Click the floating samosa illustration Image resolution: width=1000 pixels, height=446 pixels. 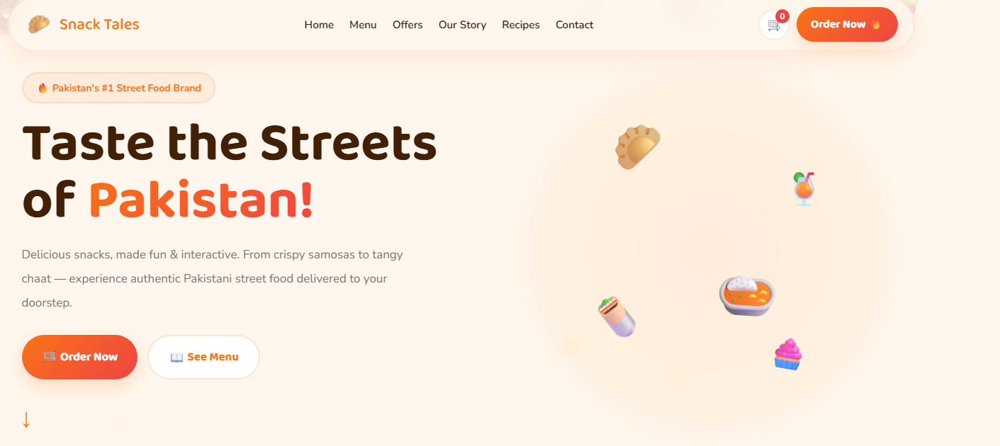(x=638, y=147)
